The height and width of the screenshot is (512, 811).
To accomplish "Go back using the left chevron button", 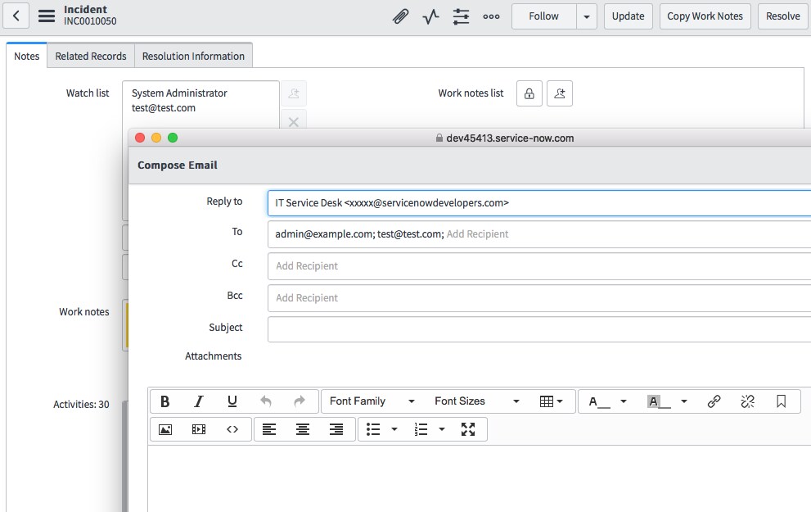I will [16, 16].
